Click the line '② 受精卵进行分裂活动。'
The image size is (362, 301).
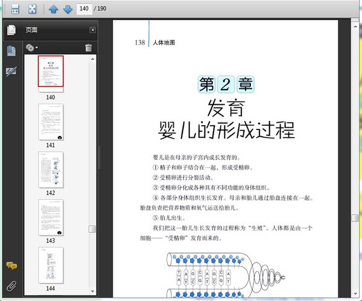click(x=183, y=178)
